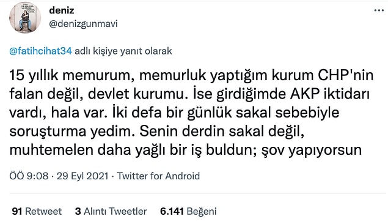This screenshot has height=224, width=388.
Task: Click the 29 Eyl 2021 date
Action: pos(82,176)
